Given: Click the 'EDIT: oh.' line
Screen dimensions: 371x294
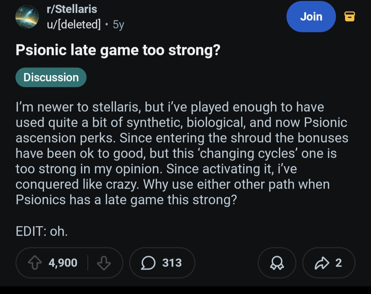Looking at the screenshot, I should pos(42,231).
